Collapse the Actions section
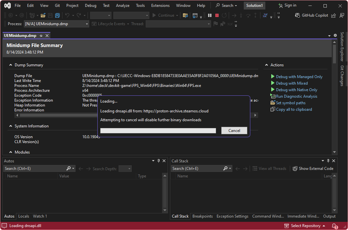 [266, 65]
